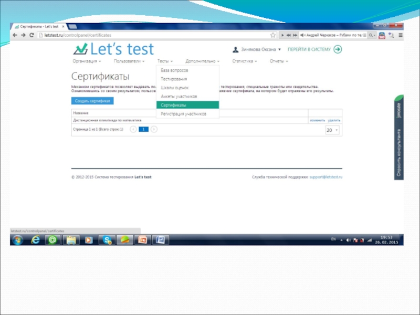Open Windows Explorer folder icon on taskbar

[71, 240]
